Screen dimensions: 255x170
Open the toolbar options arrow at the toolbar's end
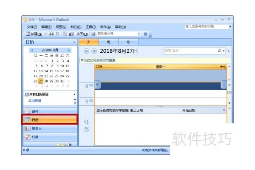[150, 36]
